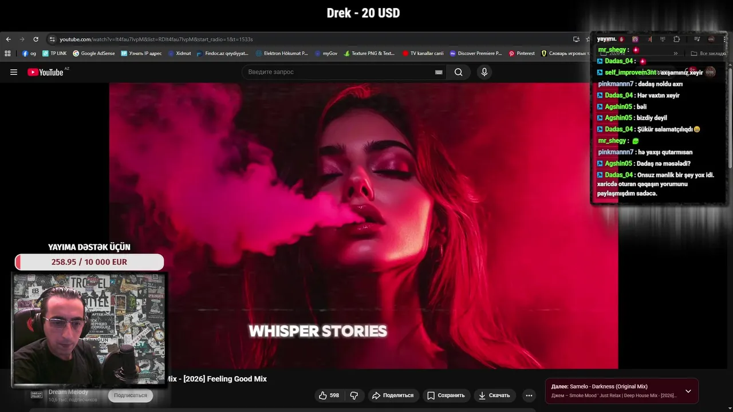
Task: Click chat message 'Hər vaxtın xeyir'
Action: tap(659, 96)
